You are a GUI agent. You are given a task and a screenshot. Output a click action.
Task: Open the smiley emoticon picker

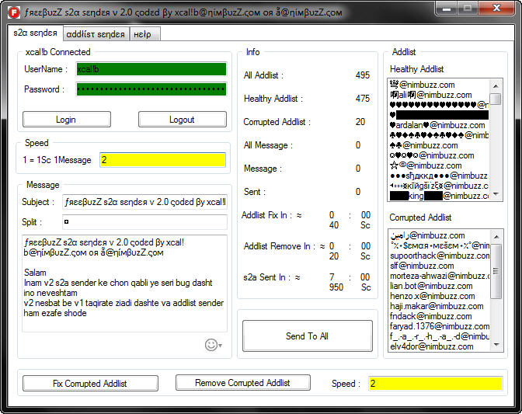[x=211, y=345]
